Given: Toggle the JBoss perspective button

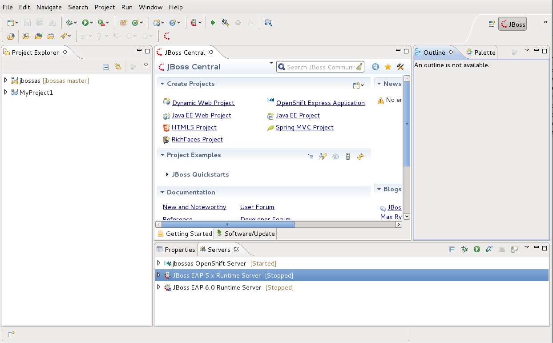Looking at the screenshot, I should tap(513, 24).
